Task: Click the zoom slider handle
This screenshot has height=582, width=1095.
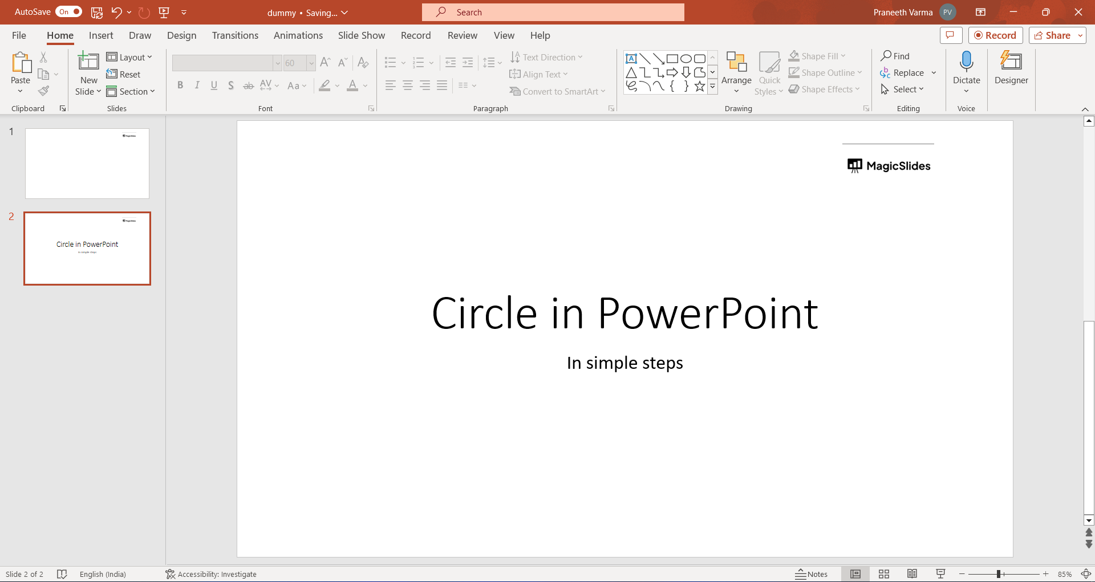Action: 999,574
